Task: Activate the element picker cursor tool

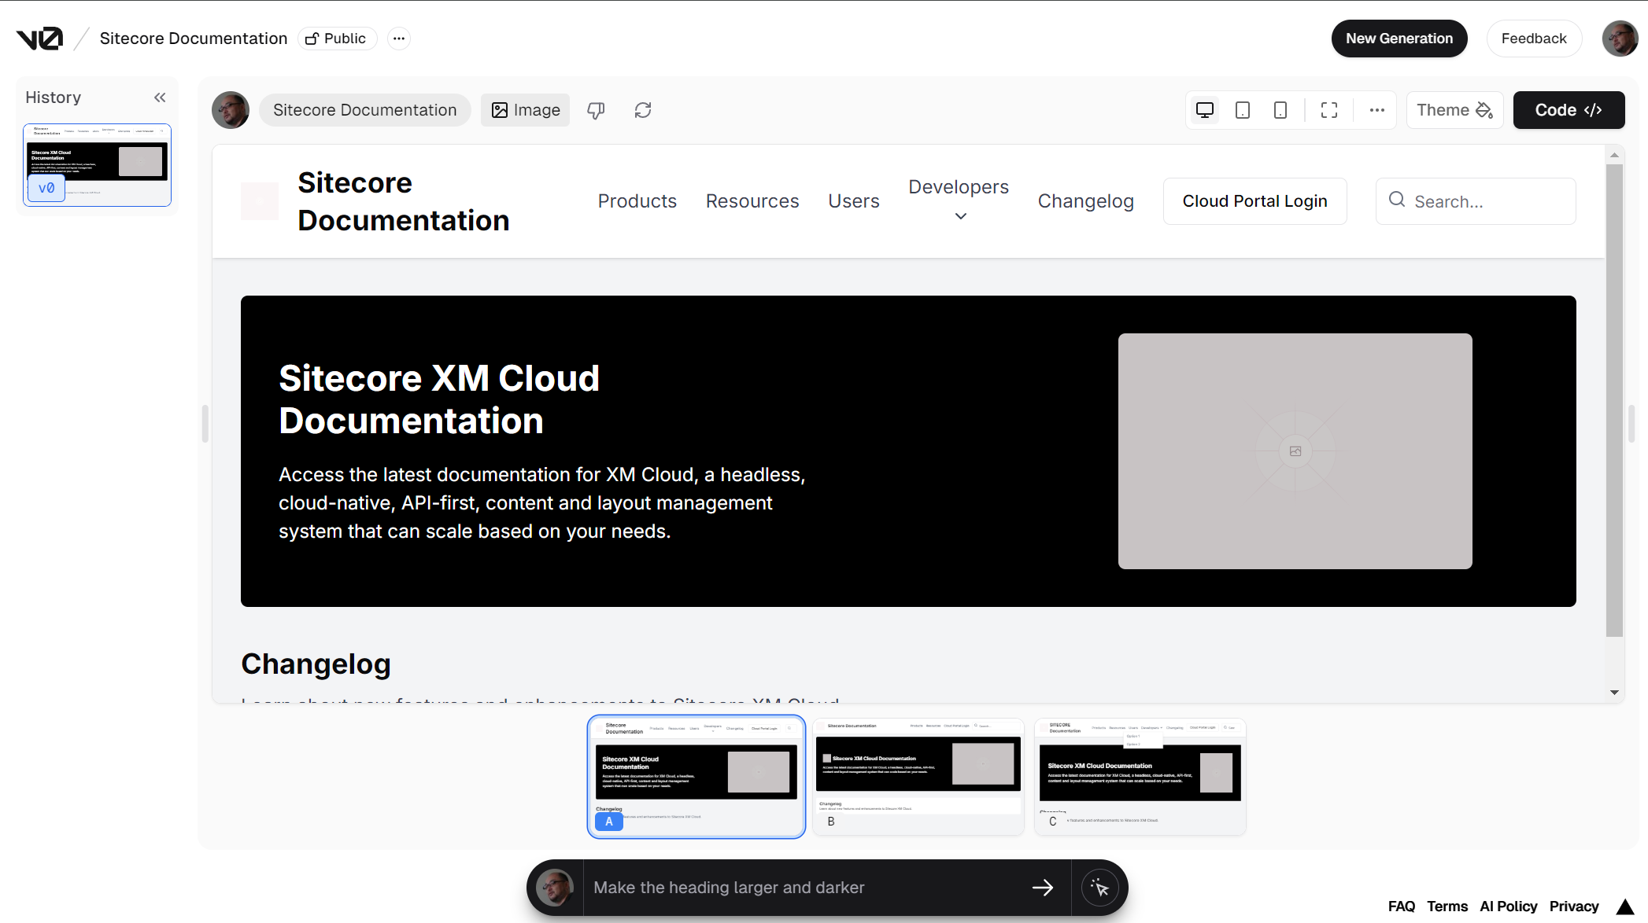Action: pyautogui.click(x=1100, y=888)
